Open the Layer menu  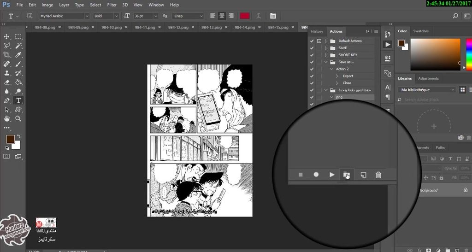64,5
